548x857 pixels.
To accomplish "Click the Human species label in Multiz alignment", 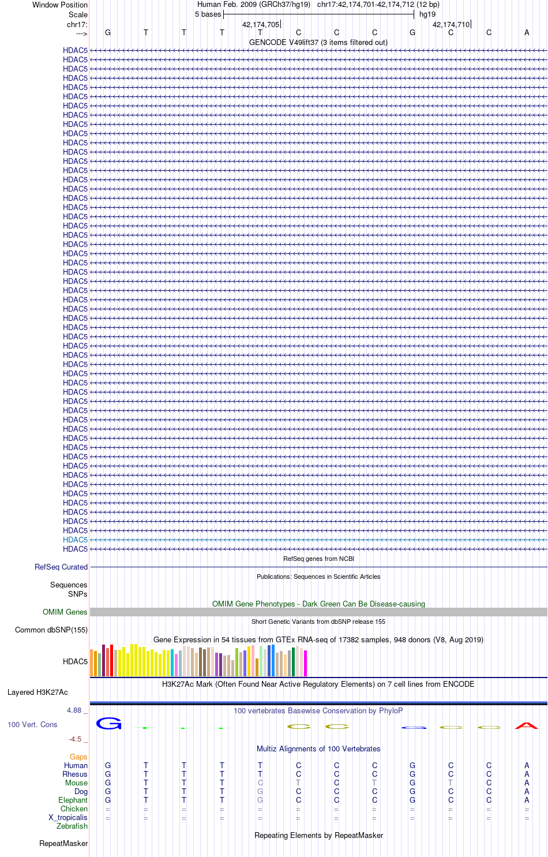I will pos(76,765).
